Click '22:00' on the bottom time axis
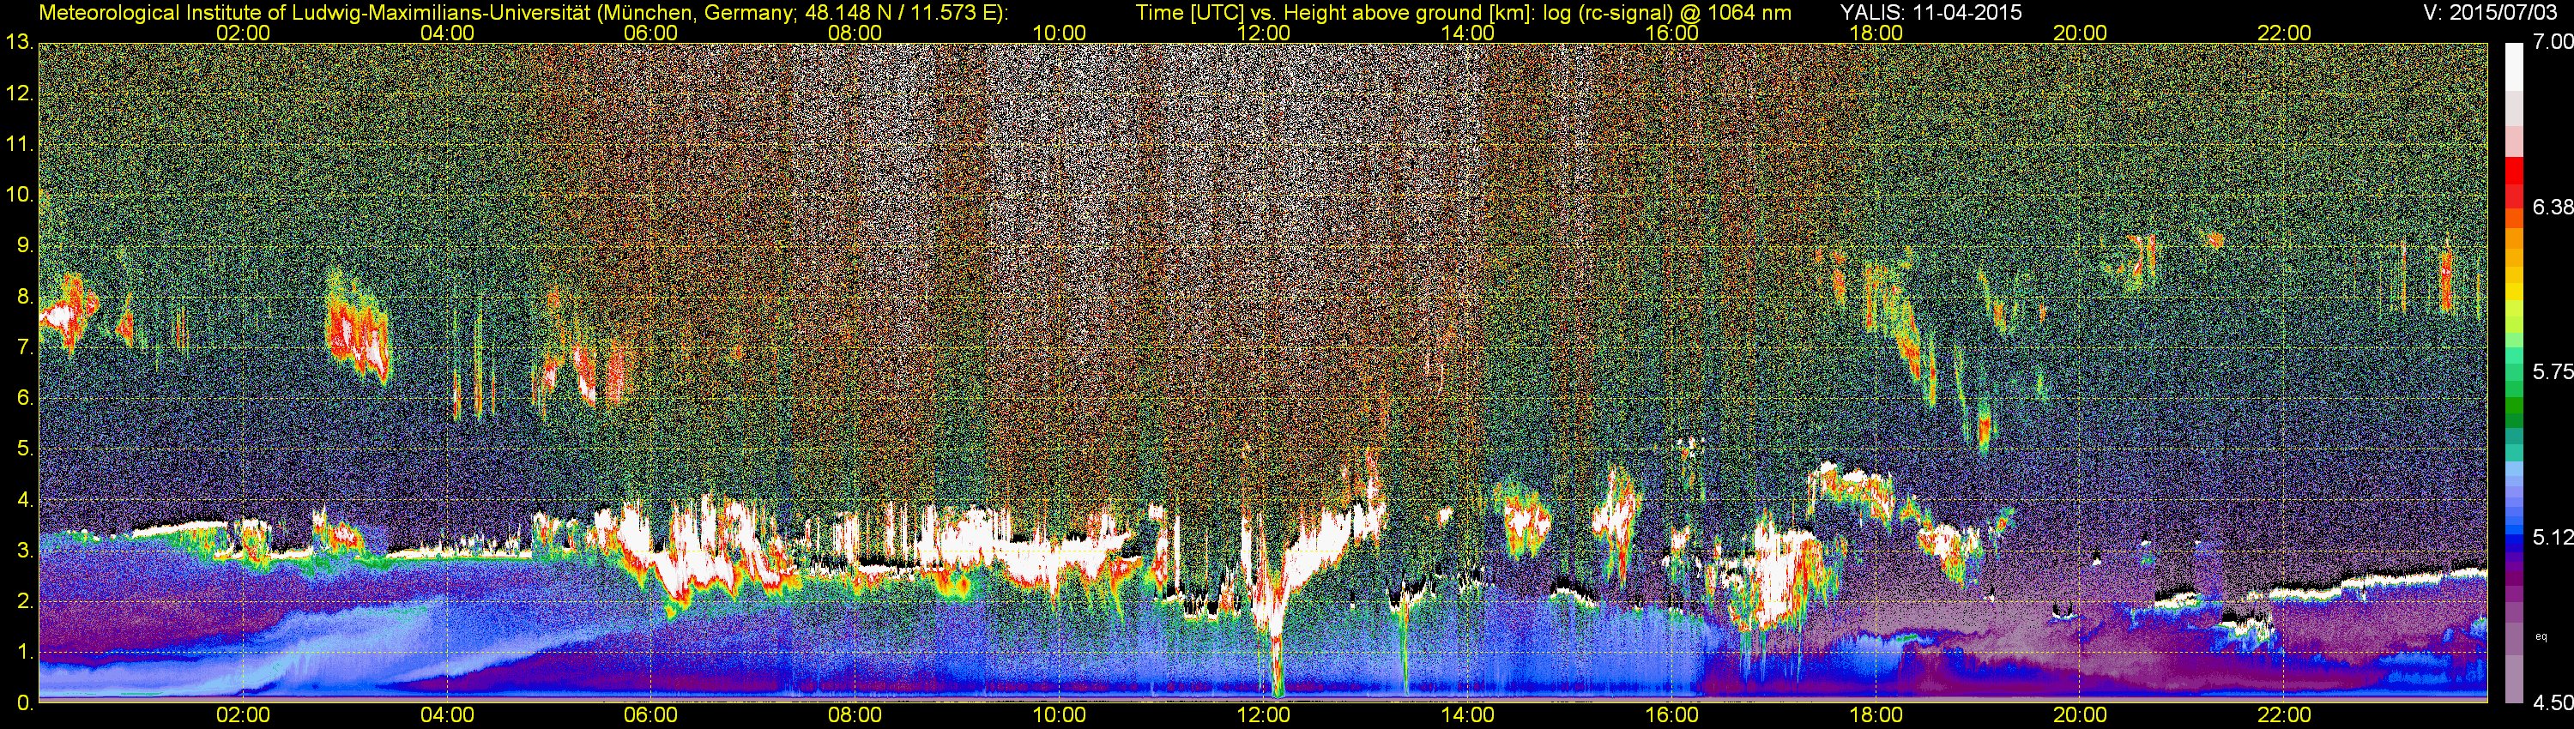 tap(2284, 715)
